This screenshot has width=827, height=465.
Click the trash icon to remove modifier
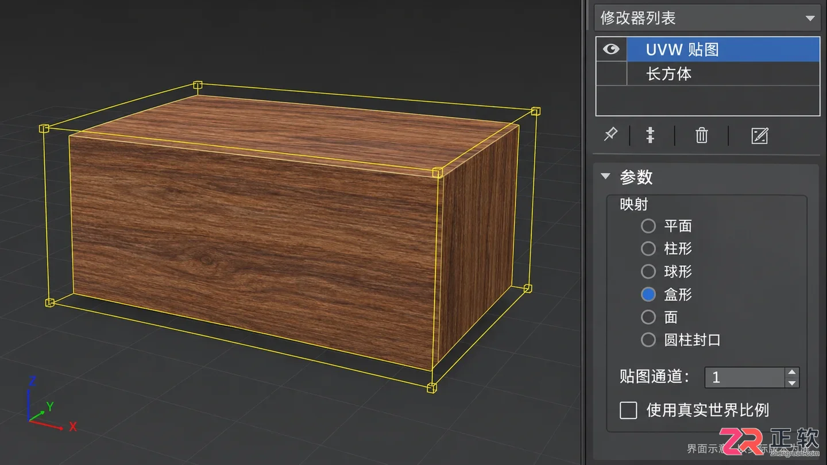701,135
